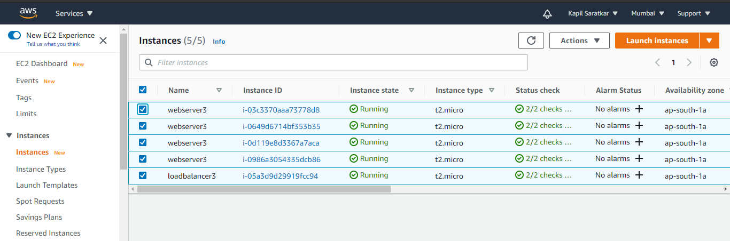
Task: Open the Launch instances split-button arrow
Action: [x=709, y=41]
